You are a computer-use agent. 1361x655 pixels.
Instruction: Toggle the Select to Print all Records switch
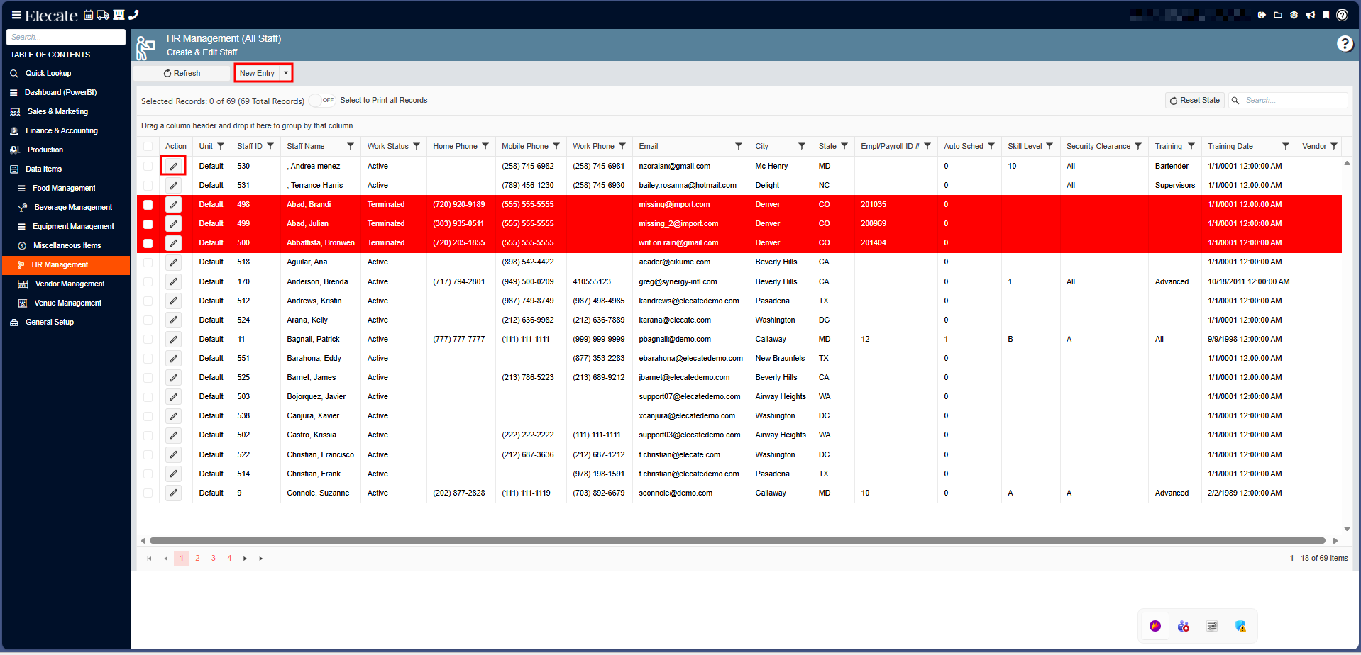pos(322,101)
